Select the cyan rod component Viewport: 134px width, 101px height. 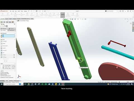pyautogui.click(x=118, y=52)
